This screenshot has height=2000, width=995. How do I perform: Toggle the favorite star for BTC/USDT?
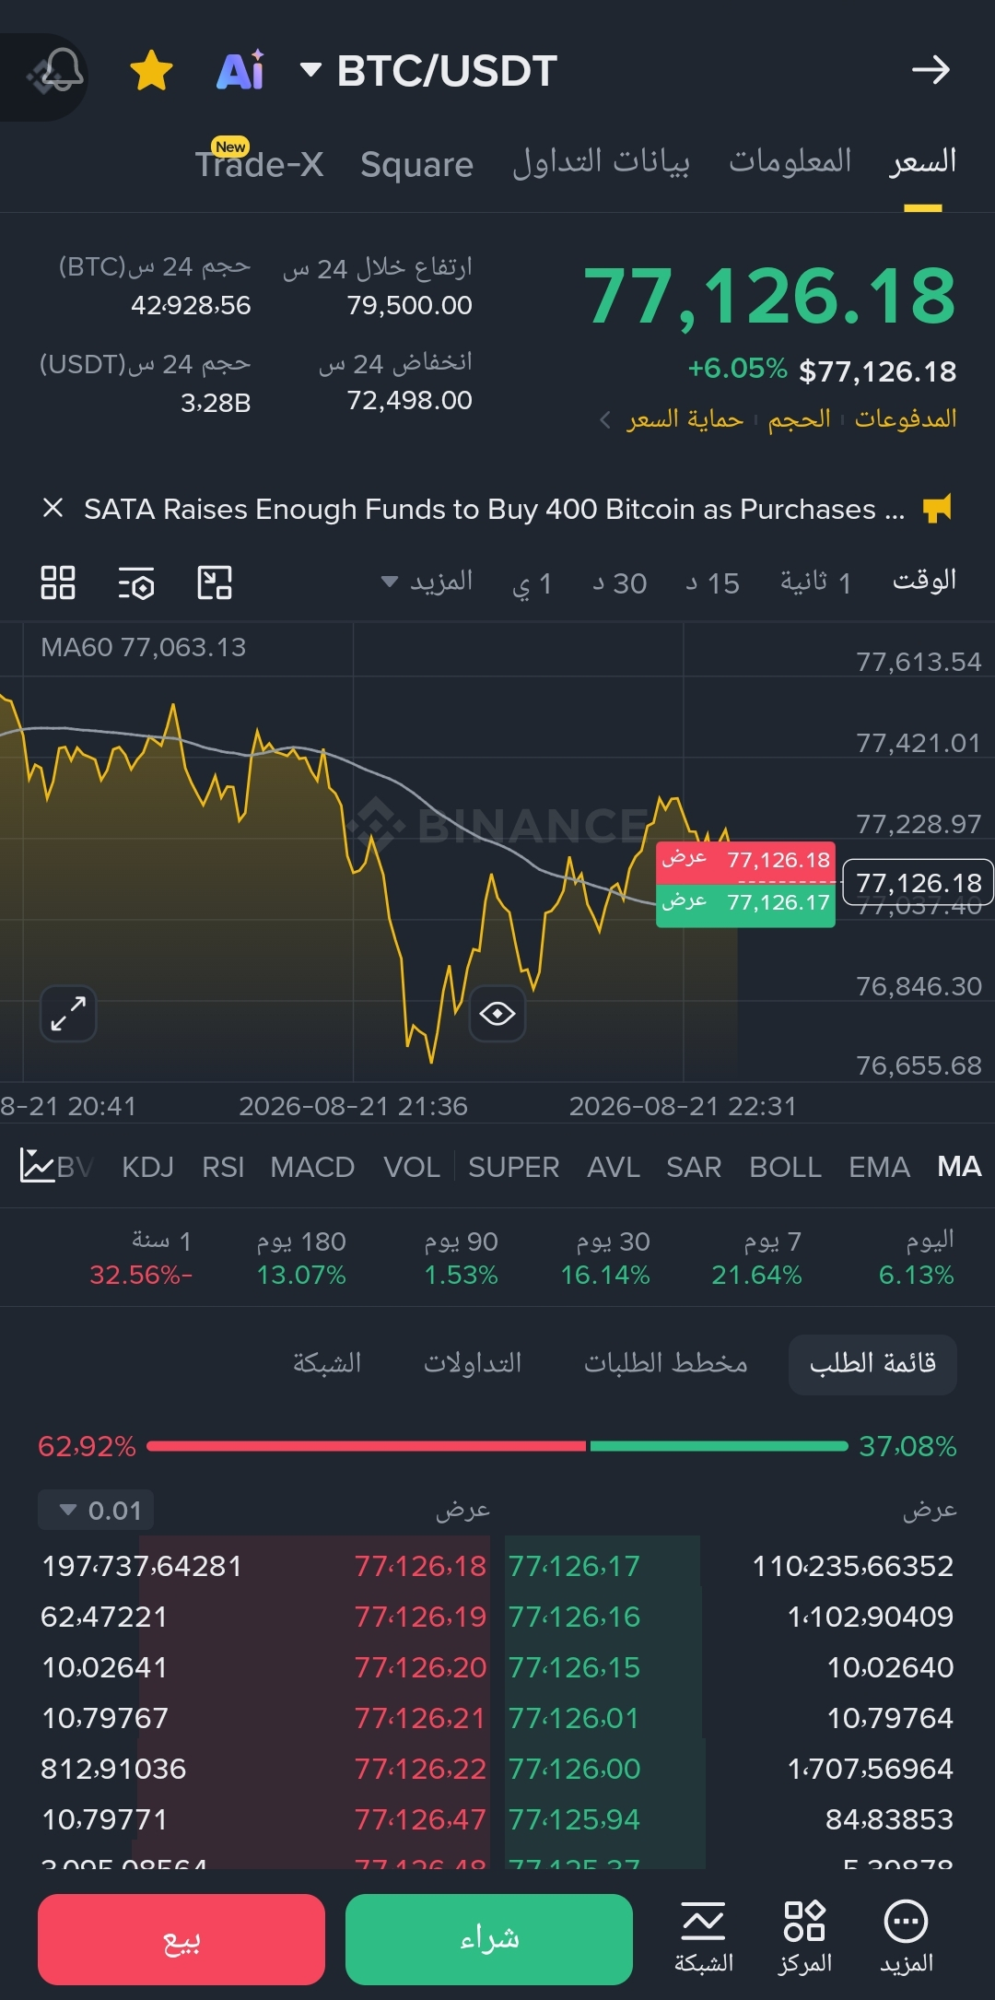pos(151,71)
